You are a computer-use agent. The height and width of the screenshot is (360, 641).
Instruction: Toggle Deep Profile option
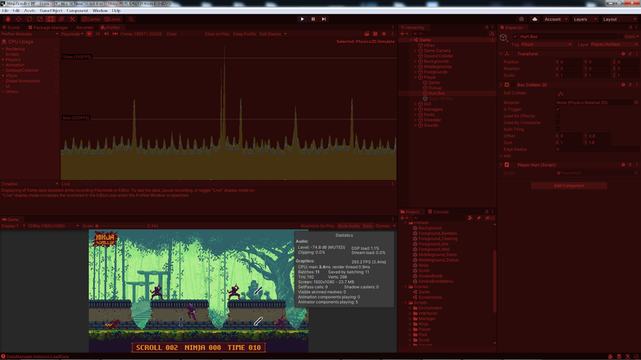tap(244, 34)
